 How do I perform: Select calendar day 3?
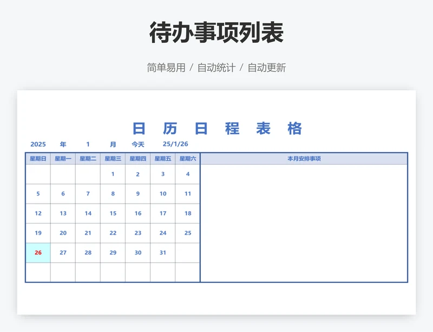pyautogui.click(x=163, y=174)
